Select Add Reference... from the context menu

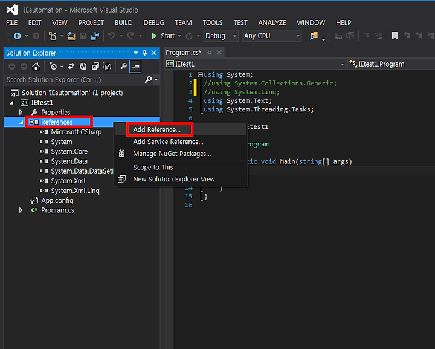[x=180, y=129]
